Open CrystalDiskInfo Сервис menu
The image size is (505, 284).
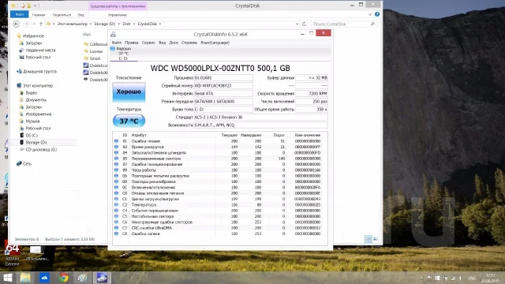[x=148, y=43]
